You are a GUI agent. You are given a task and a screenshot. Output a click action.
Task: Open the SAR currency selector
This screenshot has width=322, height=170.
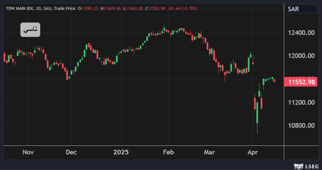click(x=301, y=9)
